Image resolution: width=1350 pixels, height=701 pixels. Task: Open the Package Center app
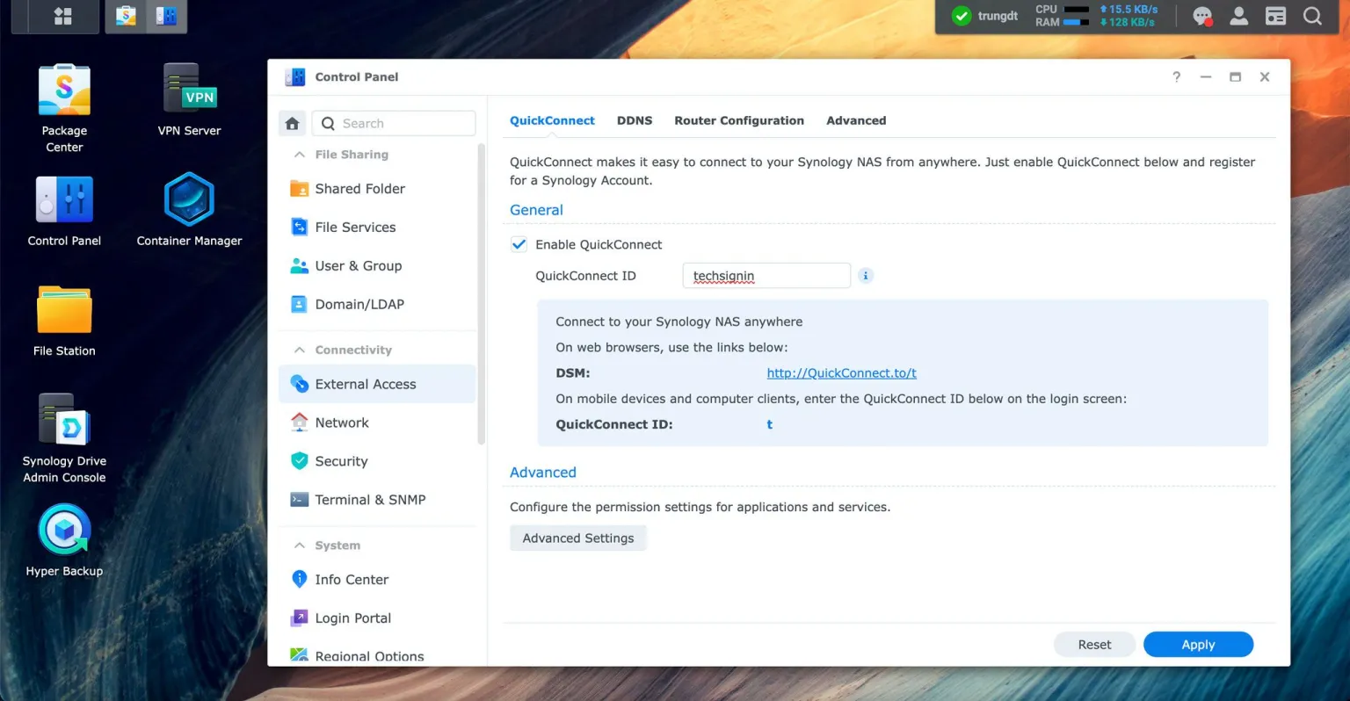(x=63, y=89)
